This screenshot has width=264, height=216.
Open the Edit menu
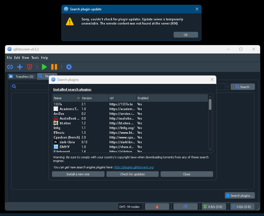coord(17,58)
